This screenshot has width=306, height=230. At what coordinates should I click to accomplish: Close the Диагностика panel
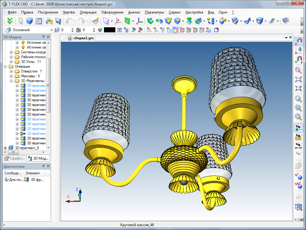click(48, 166)
